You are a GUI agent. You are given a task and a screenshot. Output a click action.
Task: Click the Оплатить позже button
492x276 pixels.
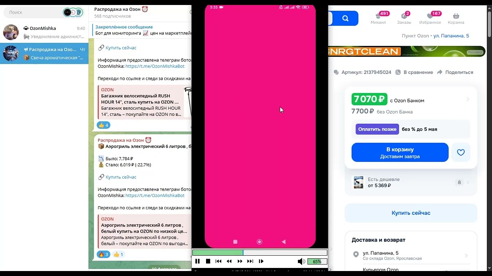pyautogui.click(x=377, y=129)
